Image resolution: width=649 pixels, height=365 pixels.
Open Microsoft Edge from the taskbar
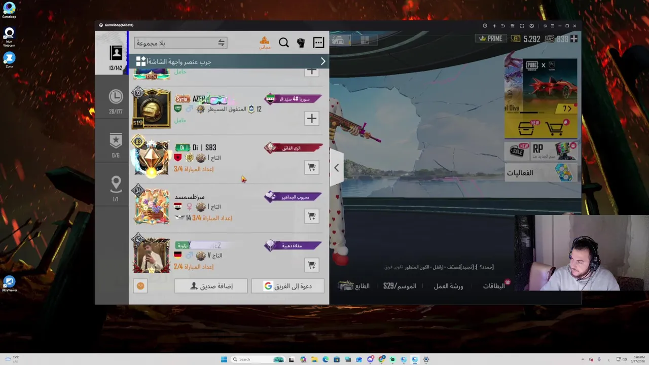tap(326, 359)
